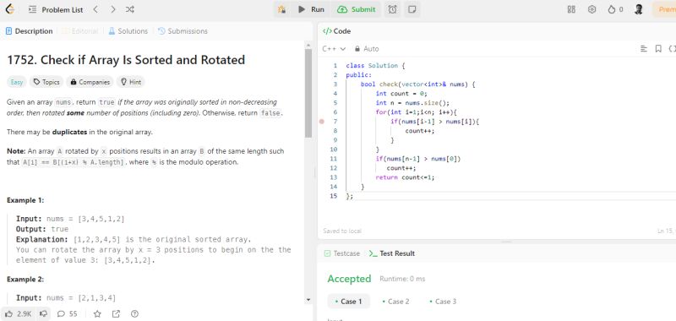This screenshot has width=676, height=321.
Task: Click the description panel scrollbar thumb
Action: [x=308, y=93]
